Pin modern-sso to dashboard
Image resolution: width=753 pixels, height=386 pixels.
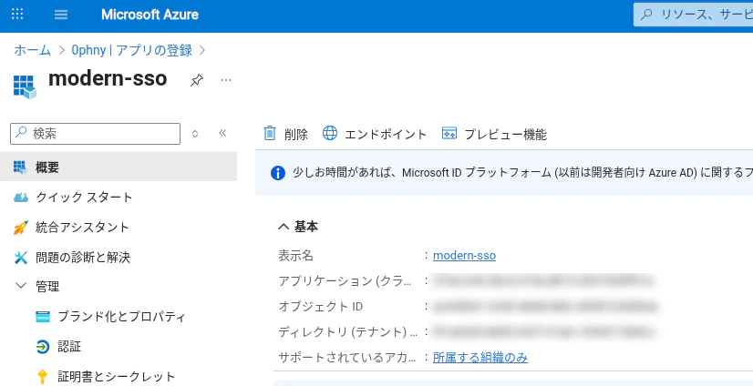[196, 80]
